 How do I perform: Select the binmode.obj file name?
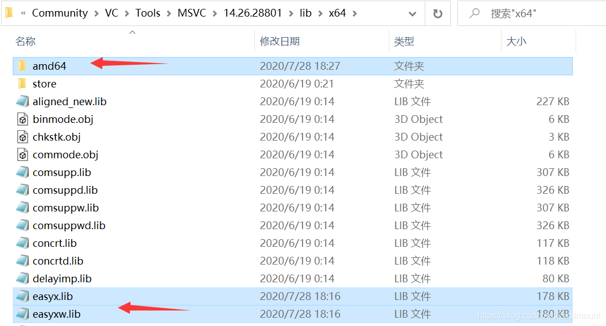point(63,120)
